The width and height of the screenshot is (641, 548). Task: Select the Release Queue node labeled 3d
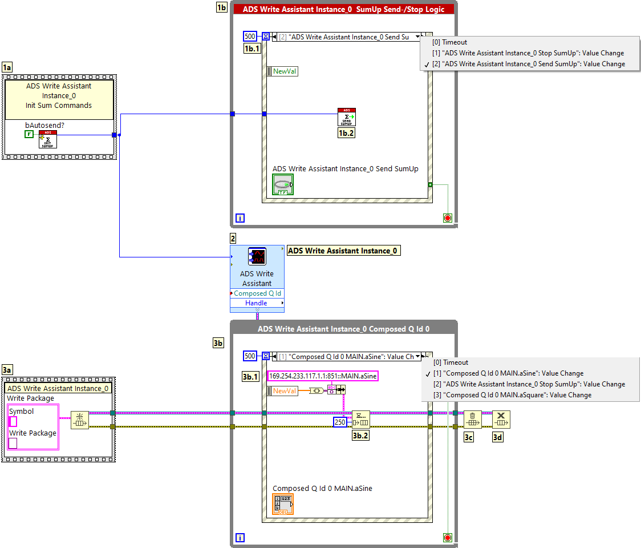point(501,420)
